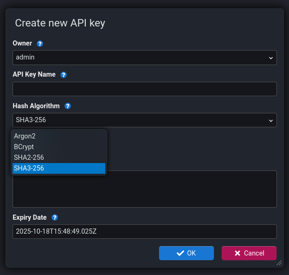This screenshot has width=289, height=275.
Task: Click the help icon next to Owner
Action: tap(40, 44)
